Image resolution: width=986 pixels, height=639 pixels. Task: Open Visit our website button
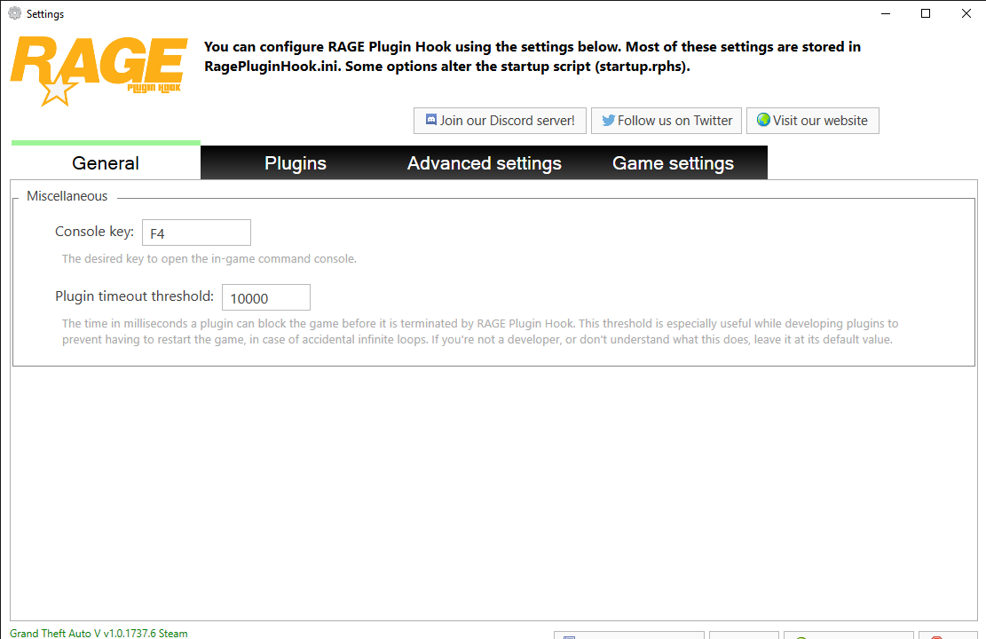812,121
